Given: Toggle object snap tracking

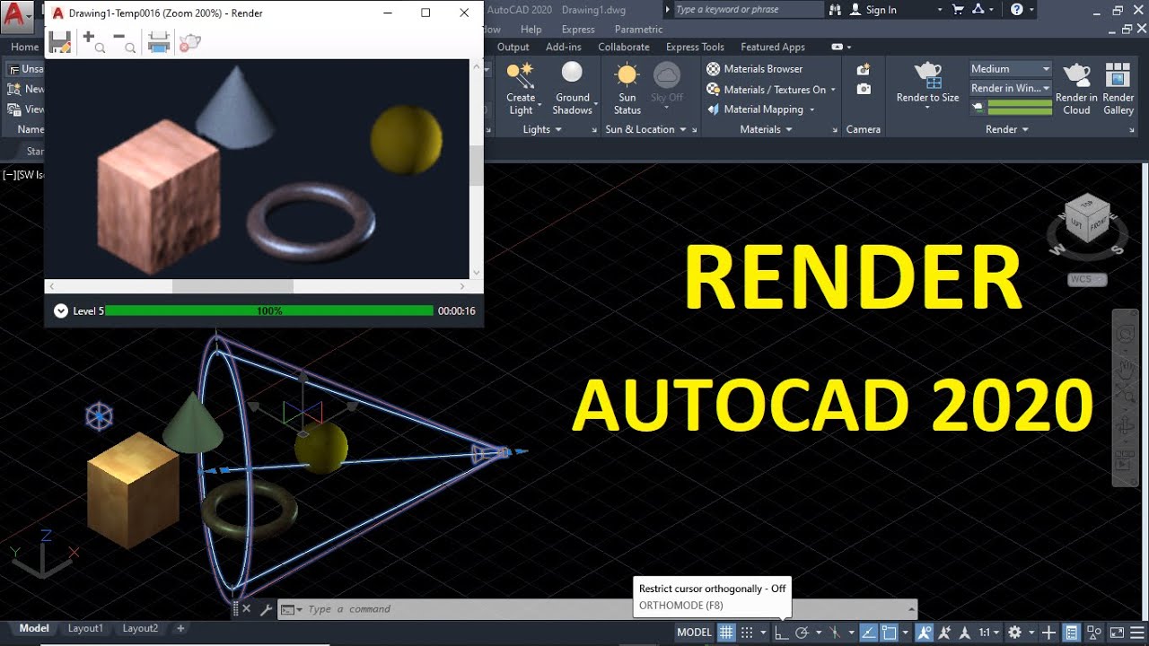Looking at the screenshot, I should coord(869,633).
